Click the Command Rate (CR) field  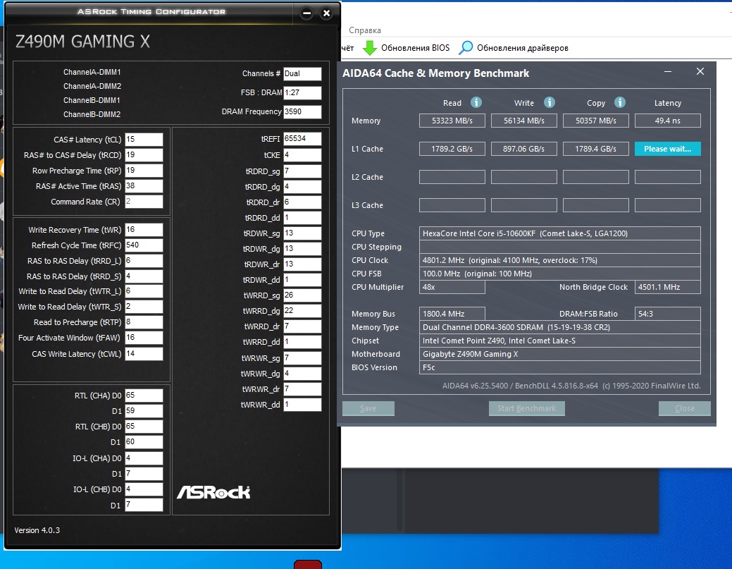(144, 202)
